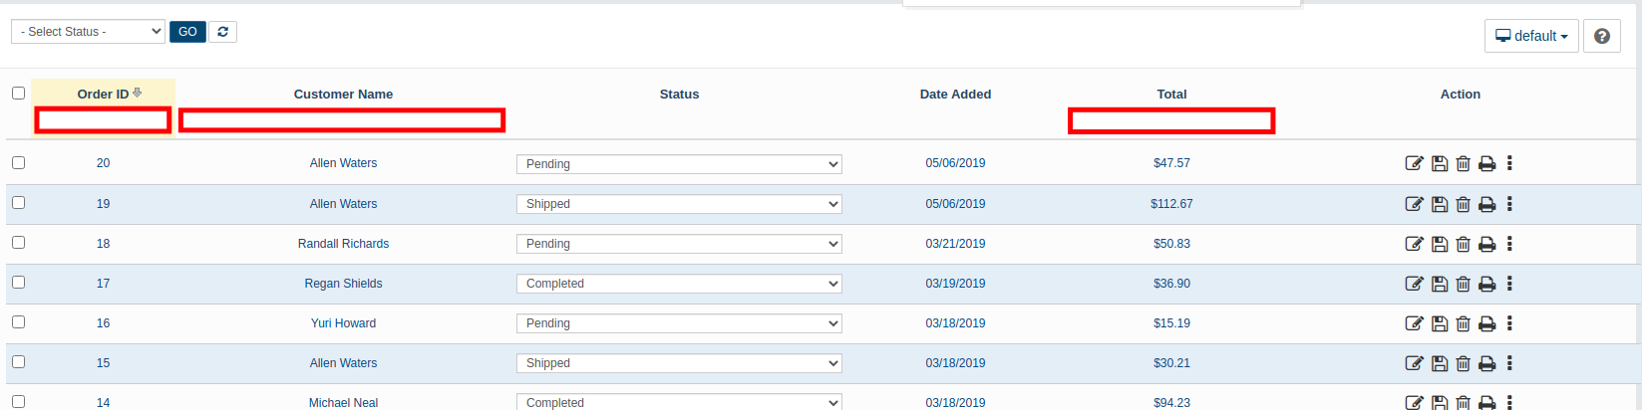Print order 20 using the printer icon
The width and height of the screenshot is (1642, 410).
pyautogui.click(x=1486, y=163)
